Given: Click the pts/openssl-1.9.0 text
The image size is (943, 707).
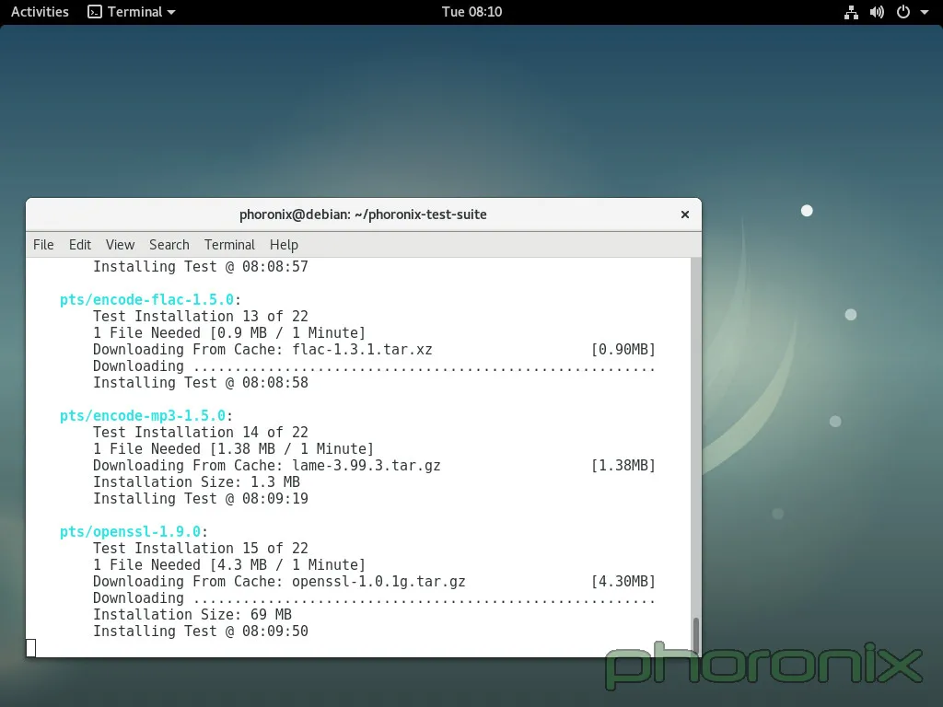Looking at the screenshot, I should point(130,531).
